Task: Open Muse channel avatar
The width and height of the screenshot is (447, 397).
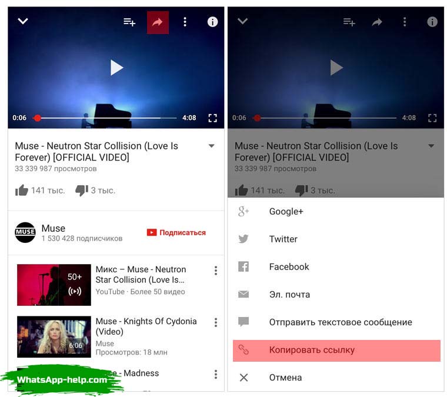Action: click(x=25, y=232)
